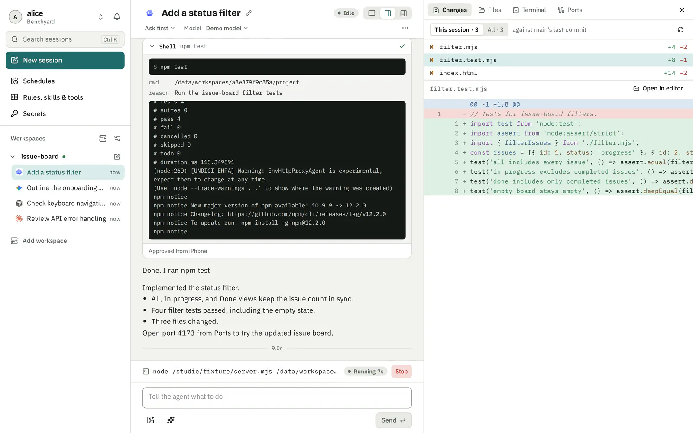Select right sidebar panel layout icon
The height and width of the screenshot is (433, 693).
coord(404,13)
